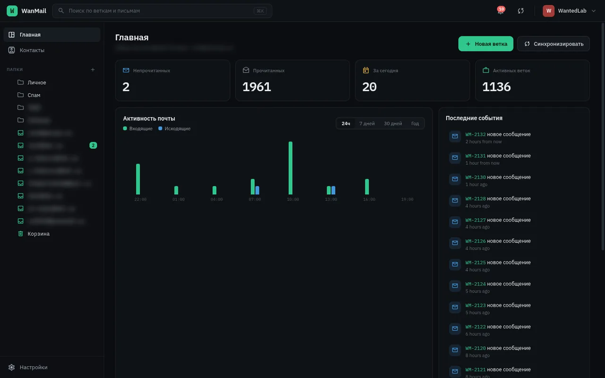The height and width of the screenshot is (378, 605).
Task: Switch the chart to the 7 дней range
Action: tap(367, 123)
